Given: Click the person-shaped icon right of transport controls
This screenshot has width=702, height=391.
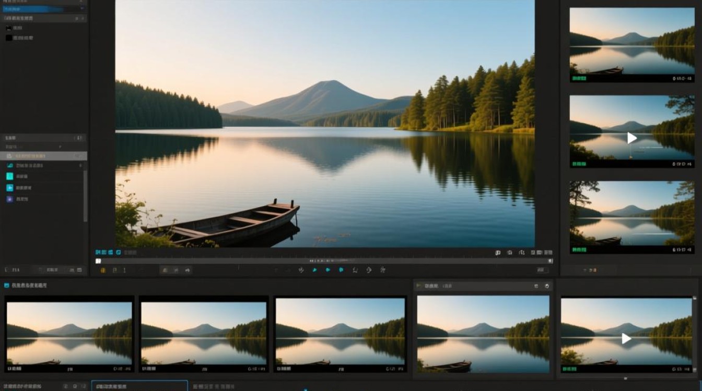Looking at the screenshot, I should coord(383,270).
